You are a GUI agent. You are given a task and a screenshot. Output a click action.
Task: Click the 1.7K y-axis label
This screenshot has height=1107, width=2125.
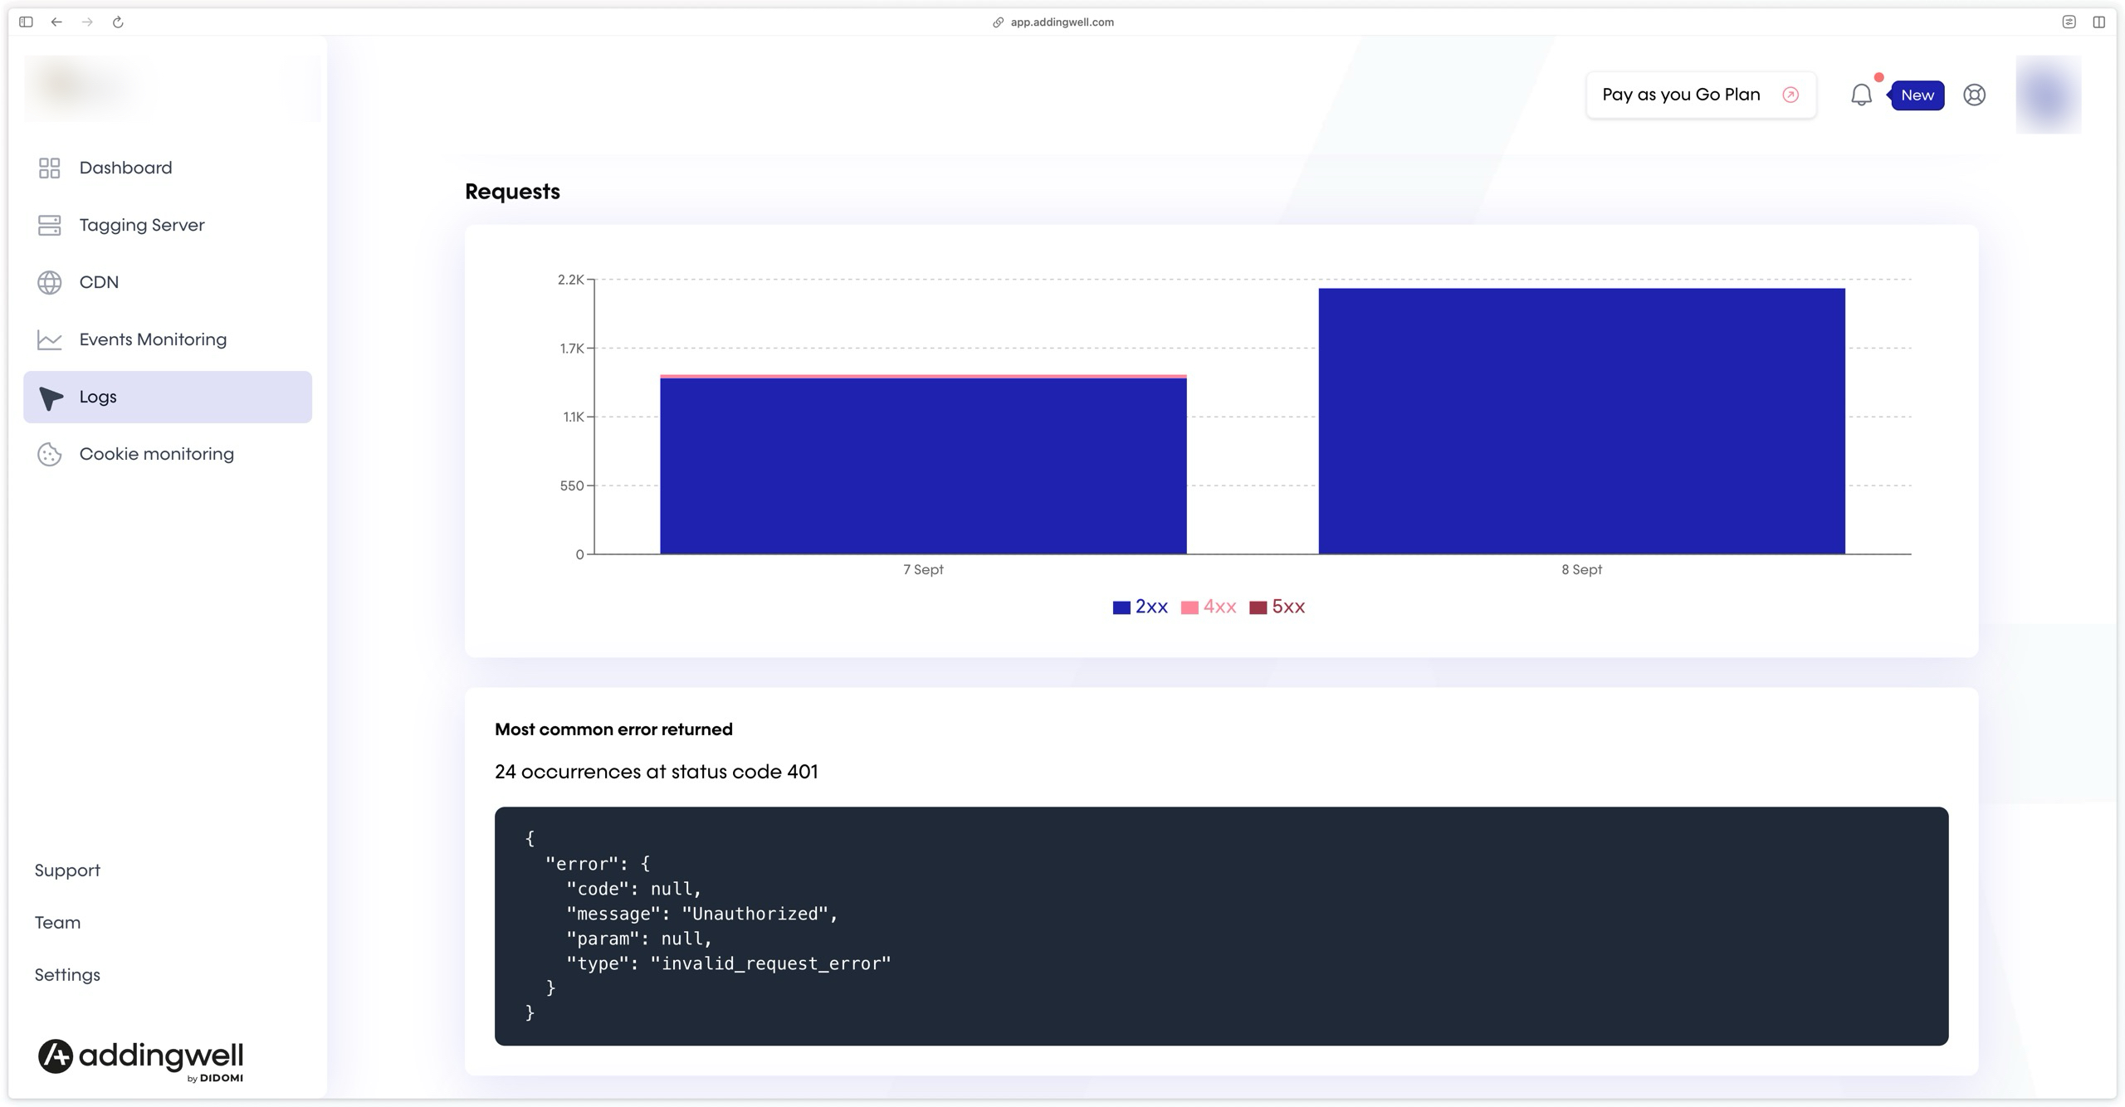(571, 349)
